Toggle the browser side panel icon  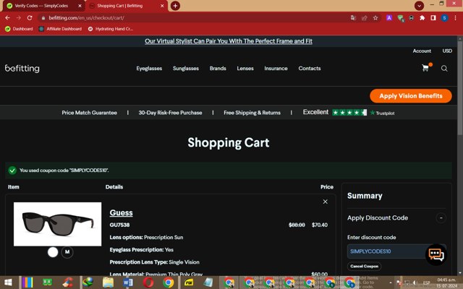433,18
